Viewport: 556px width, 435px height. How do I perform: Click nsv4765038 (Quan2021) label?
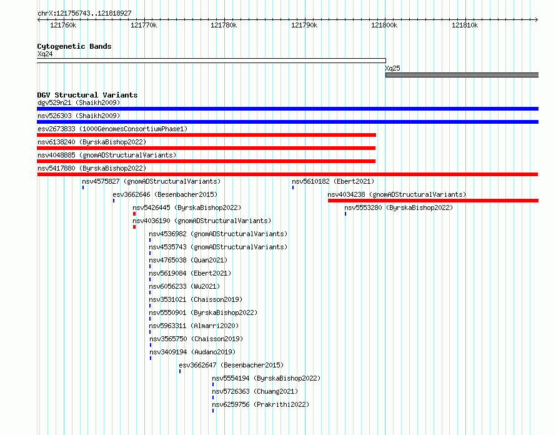(x=188, y=260)
